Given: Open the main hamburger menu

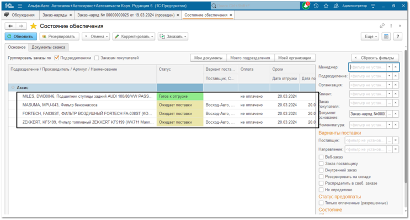Looking at the screenshot, I should point(20,6).
